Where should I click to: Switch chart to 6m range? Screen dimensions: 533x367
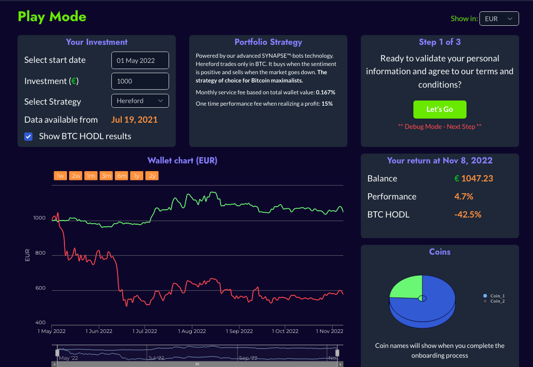(x=122, y=176)
